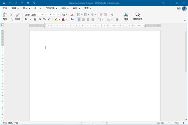The image size is (188, 125).
Task: Activate the Format Painter brush
Action: click(x=18, y=16)
